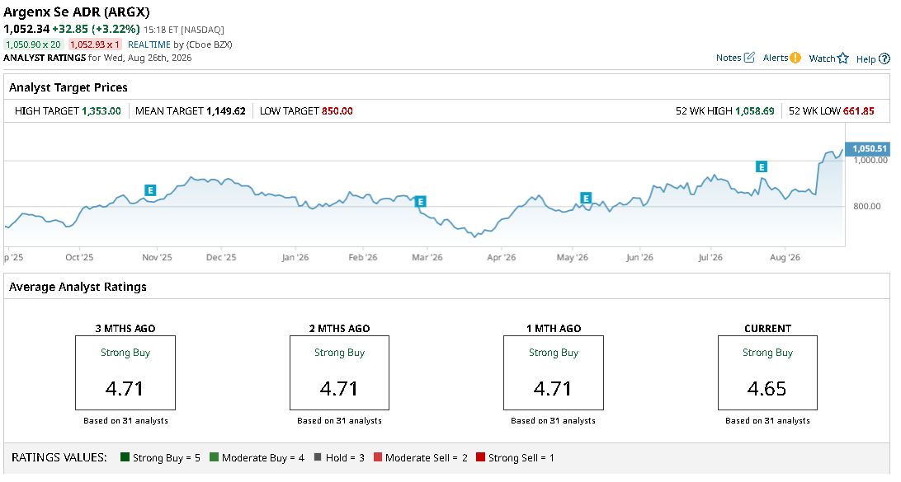Click the ANALYST RATINGS date line
901x482 pixels.
click(x=97, y=58)
